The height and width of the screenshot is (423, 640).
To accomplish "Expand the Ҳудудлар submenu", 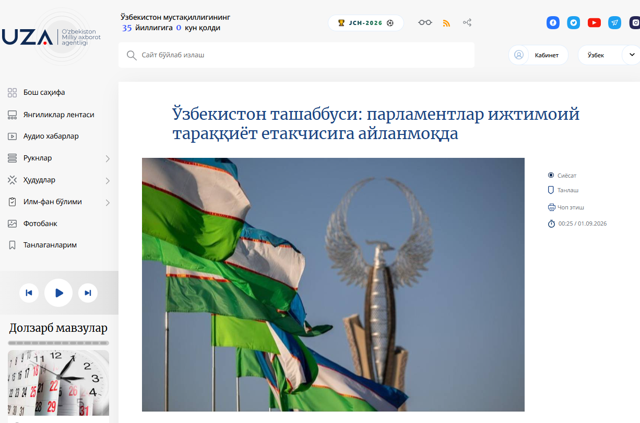I will coord(108,180).
